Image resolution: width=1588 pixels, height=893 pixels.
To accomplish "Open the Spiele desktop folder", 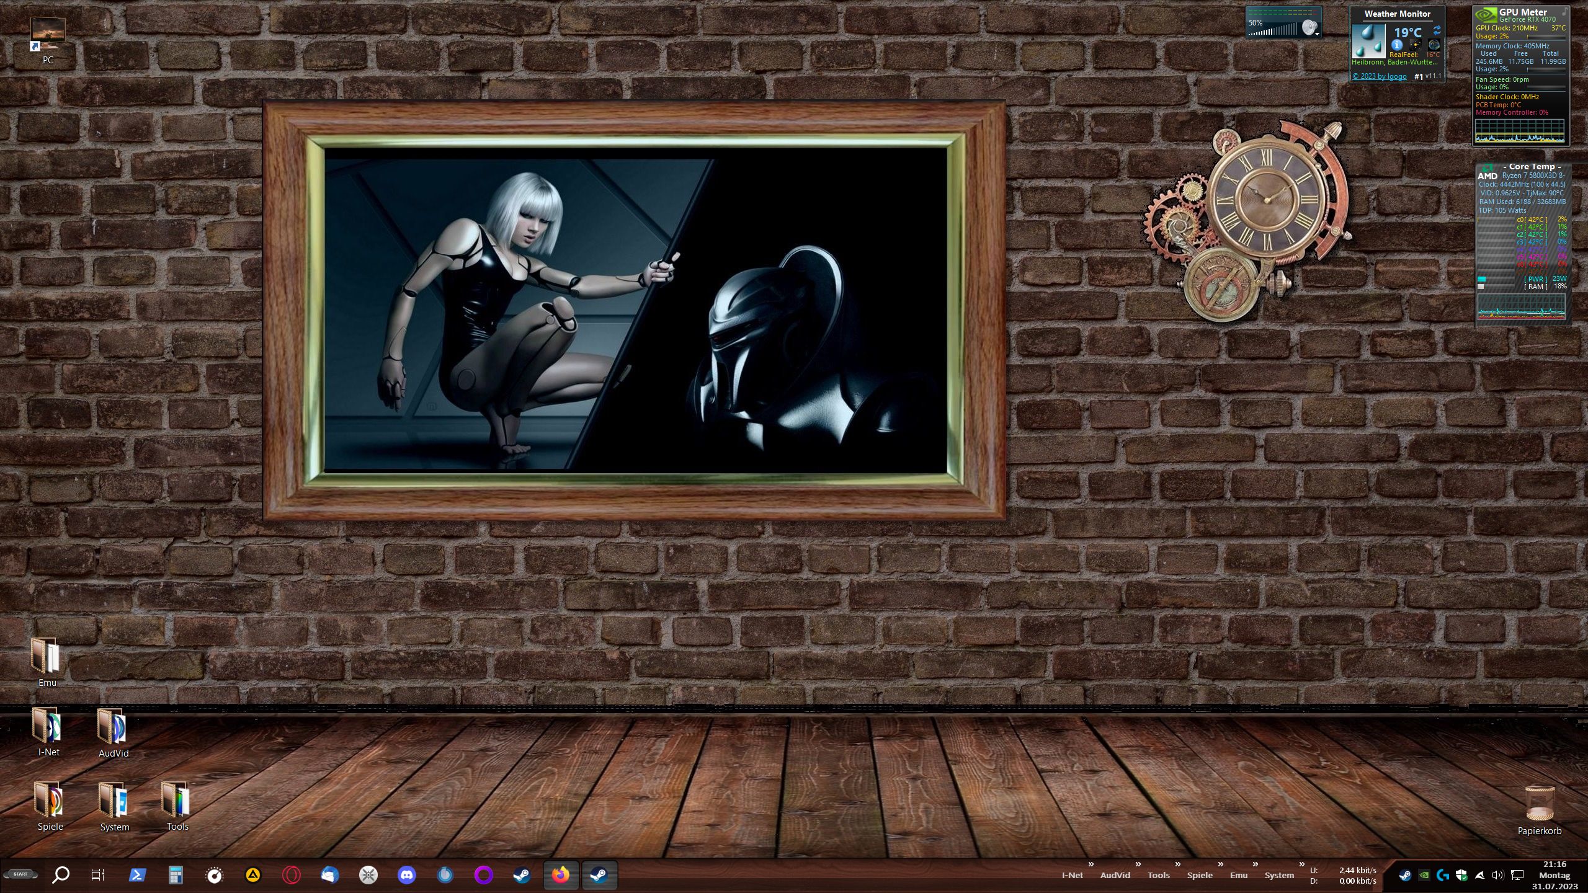I will (50, 806).
